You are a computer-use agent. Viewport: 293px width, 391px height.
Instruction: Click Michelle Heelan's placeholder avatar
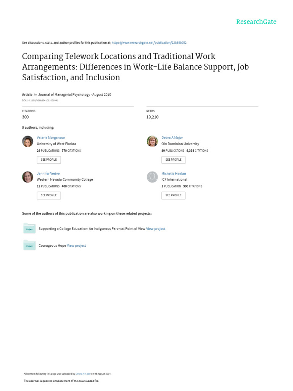coord(152,177)
